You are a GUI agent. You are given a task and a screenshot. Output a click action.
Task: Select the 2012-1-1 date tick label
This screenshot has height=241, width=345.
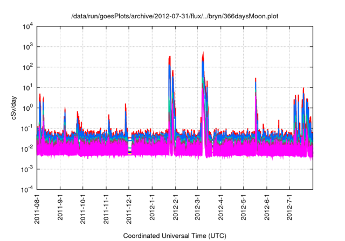coord(153,209)
